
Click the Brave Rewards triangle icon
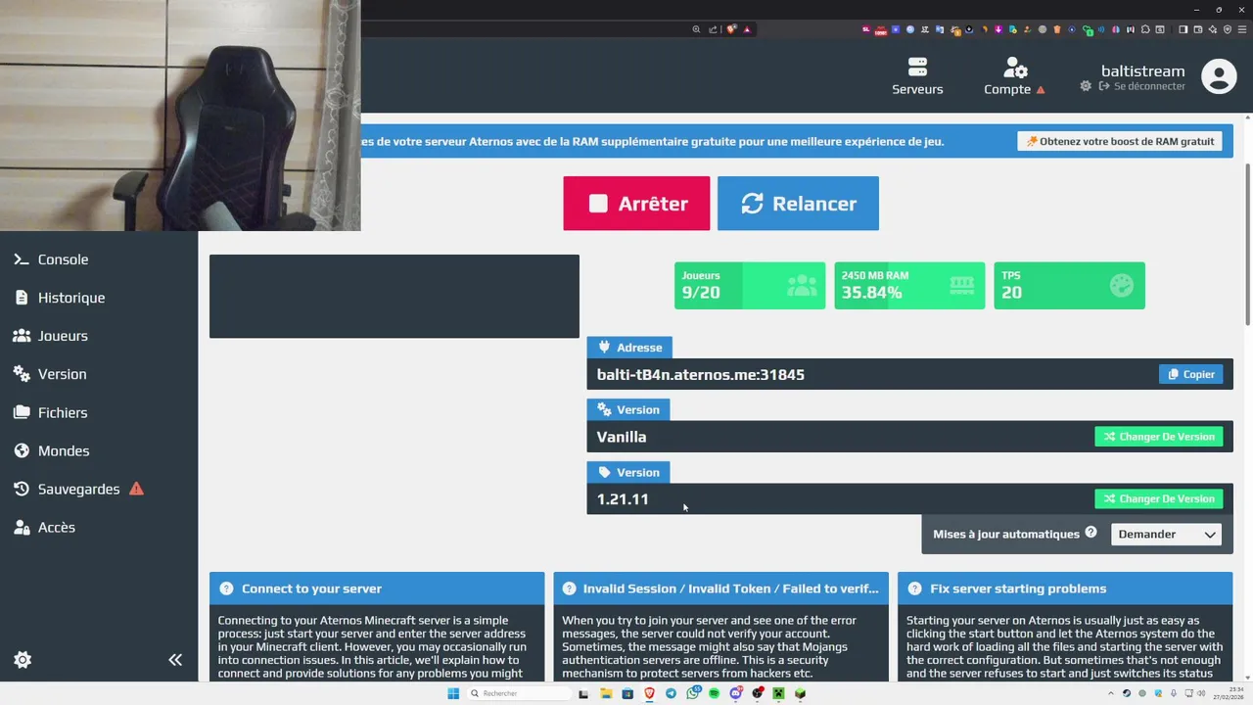(x=747, y=29)
